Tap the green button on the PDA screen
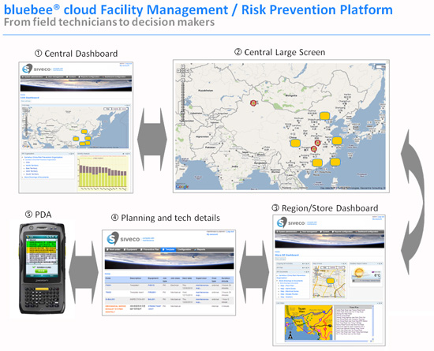The height and width of the screenshot is (351, 434). [x=41, y=271]
